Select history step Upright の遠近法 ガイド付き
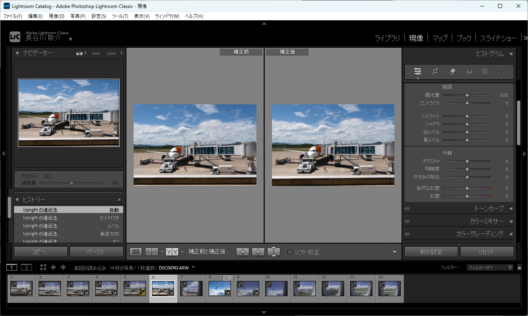528x316 pixels. point(69,218)
